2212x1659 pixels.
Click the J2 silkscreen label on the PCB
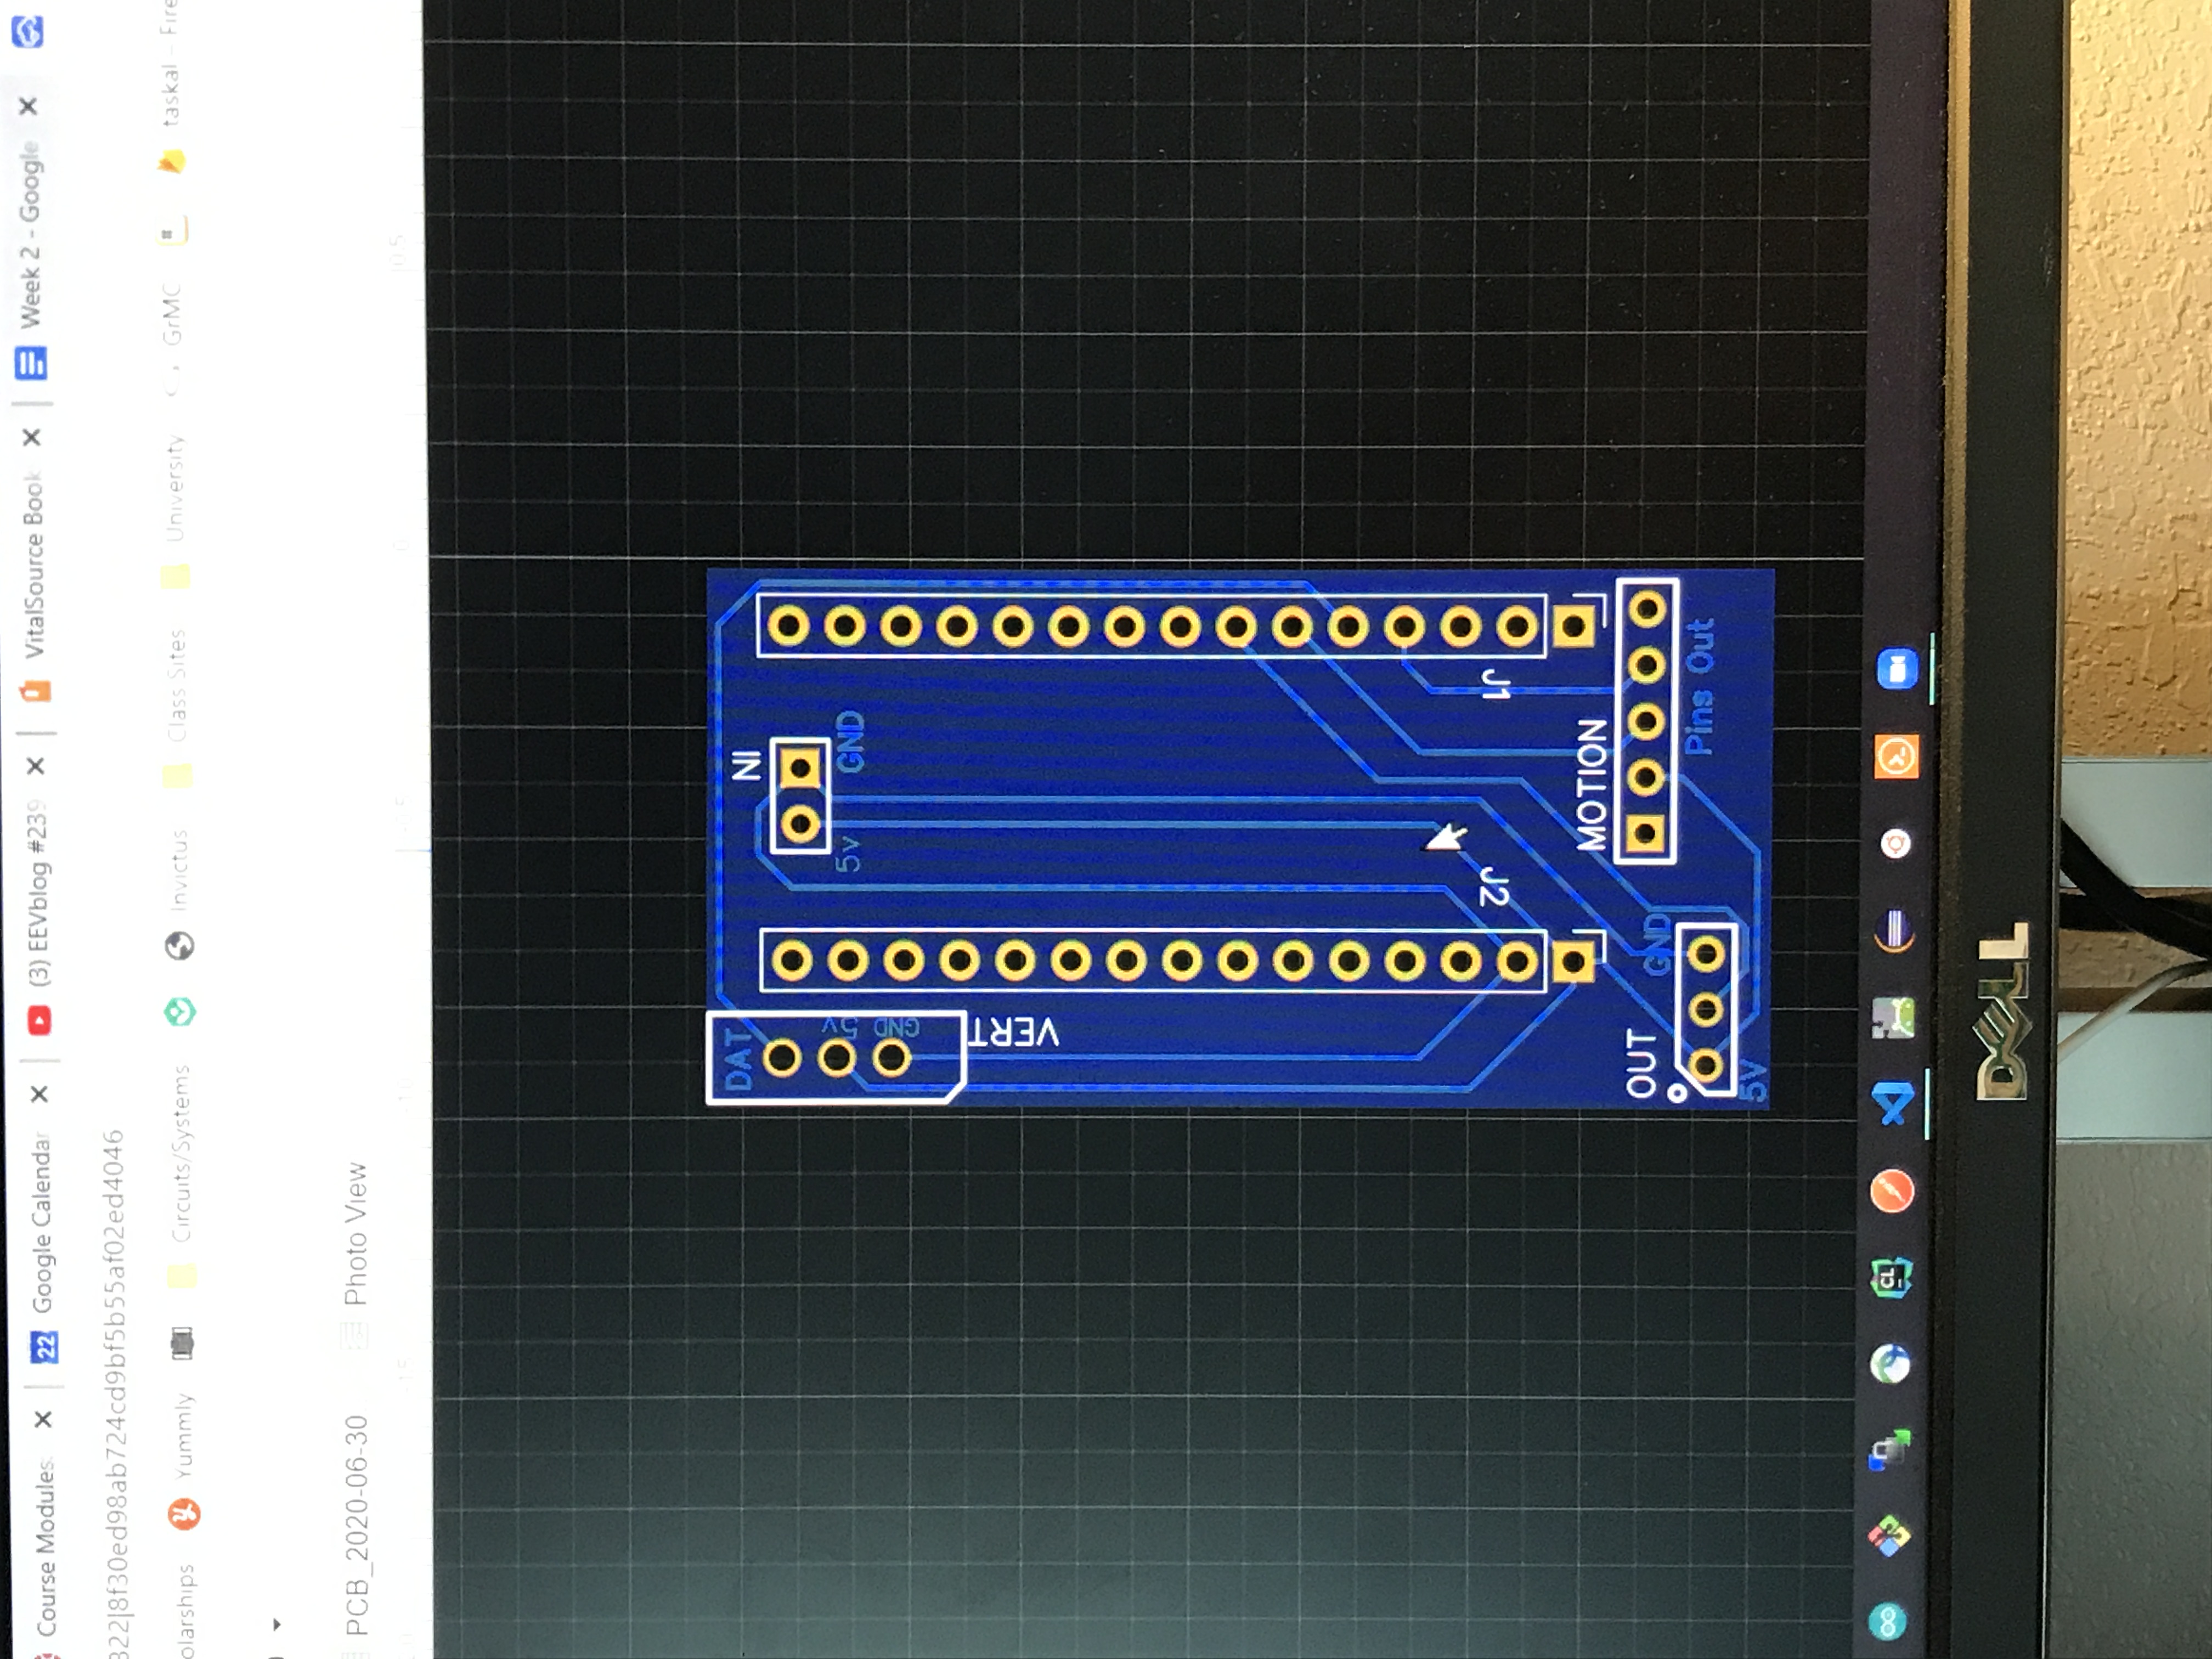[1493, 887]
